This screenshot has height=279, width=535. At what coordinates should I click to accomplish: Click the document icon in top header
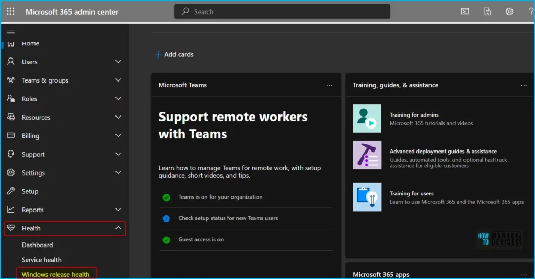pyautogui.click(x=487, y=11)
